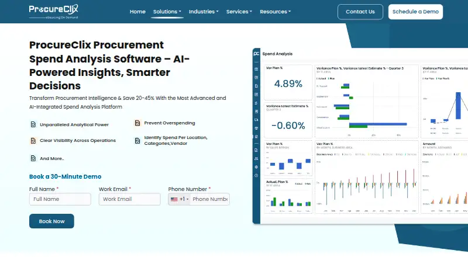468x257 pixels.
Task: Click the Var Plan % by sales region chart
Action: pos(288,158)
